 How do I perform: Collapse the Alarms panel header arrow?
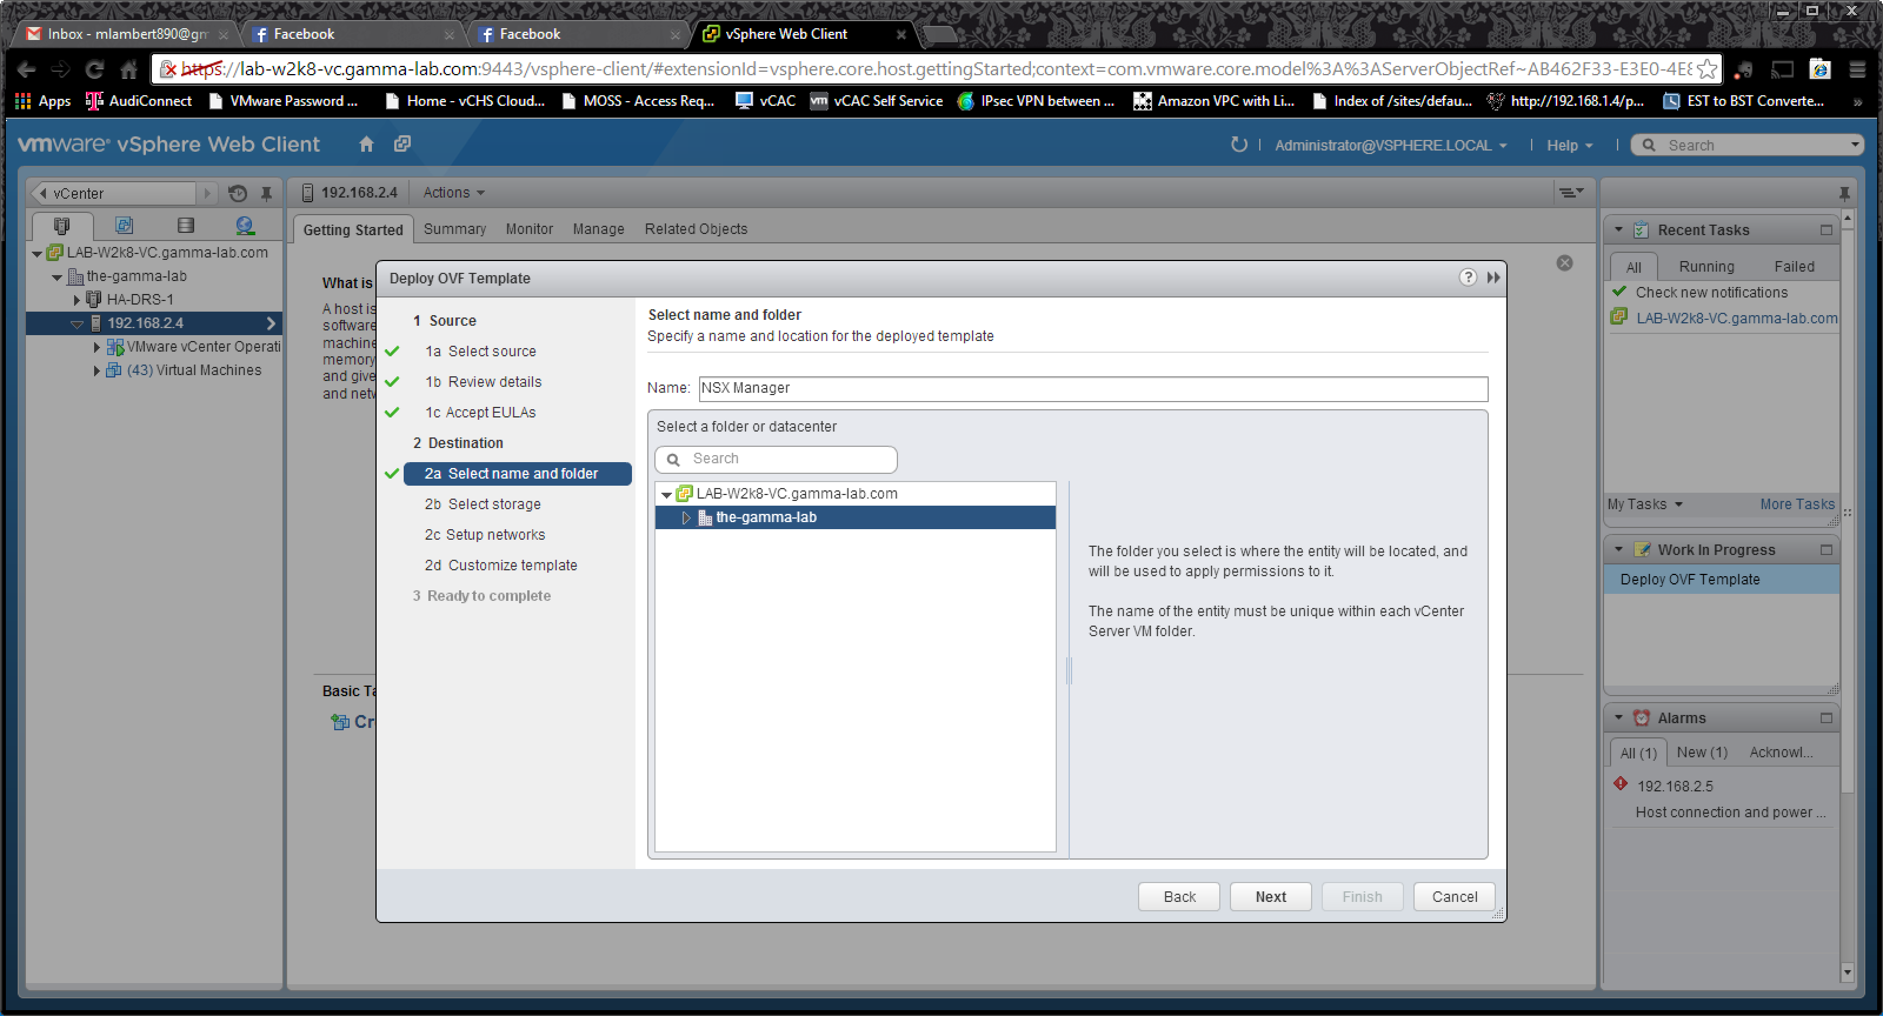[1618, 717]
